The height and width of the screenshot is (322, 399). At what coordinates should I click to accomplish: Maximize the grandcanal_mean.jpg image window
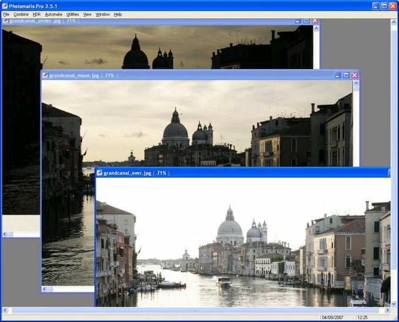(x=346, y=75)
